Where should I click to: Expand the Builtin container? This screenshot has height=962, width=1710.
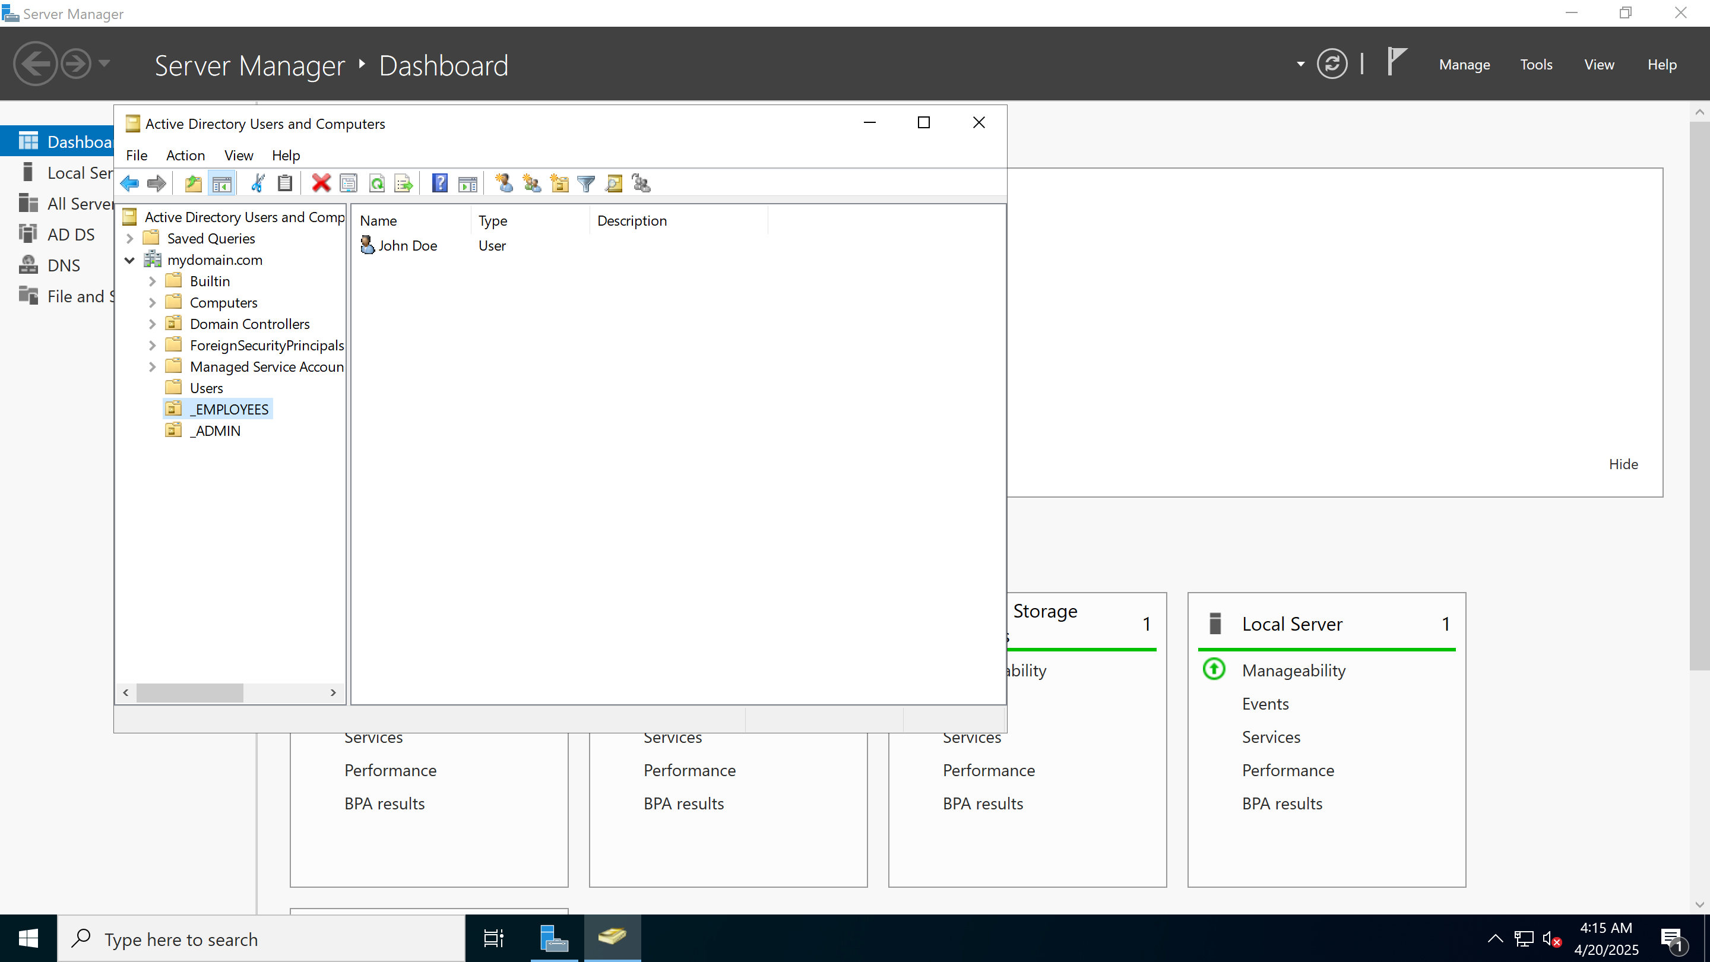152,281
